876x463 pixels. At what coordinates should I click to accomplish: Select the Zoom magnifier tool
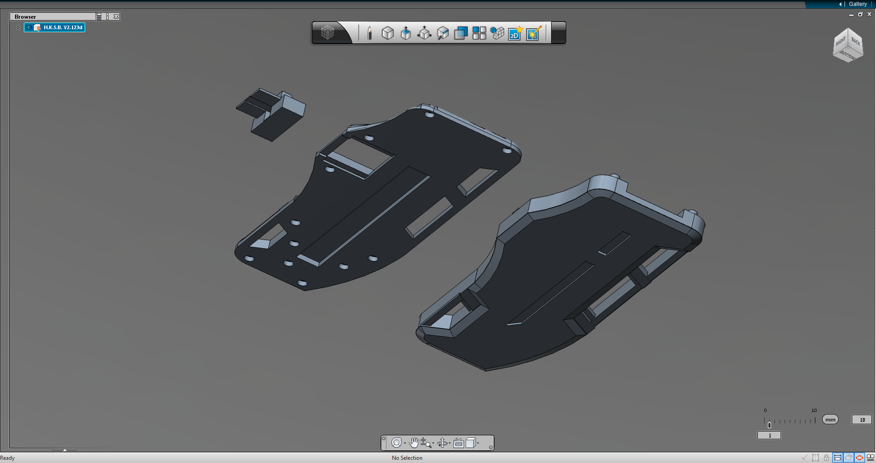[425, 442]
